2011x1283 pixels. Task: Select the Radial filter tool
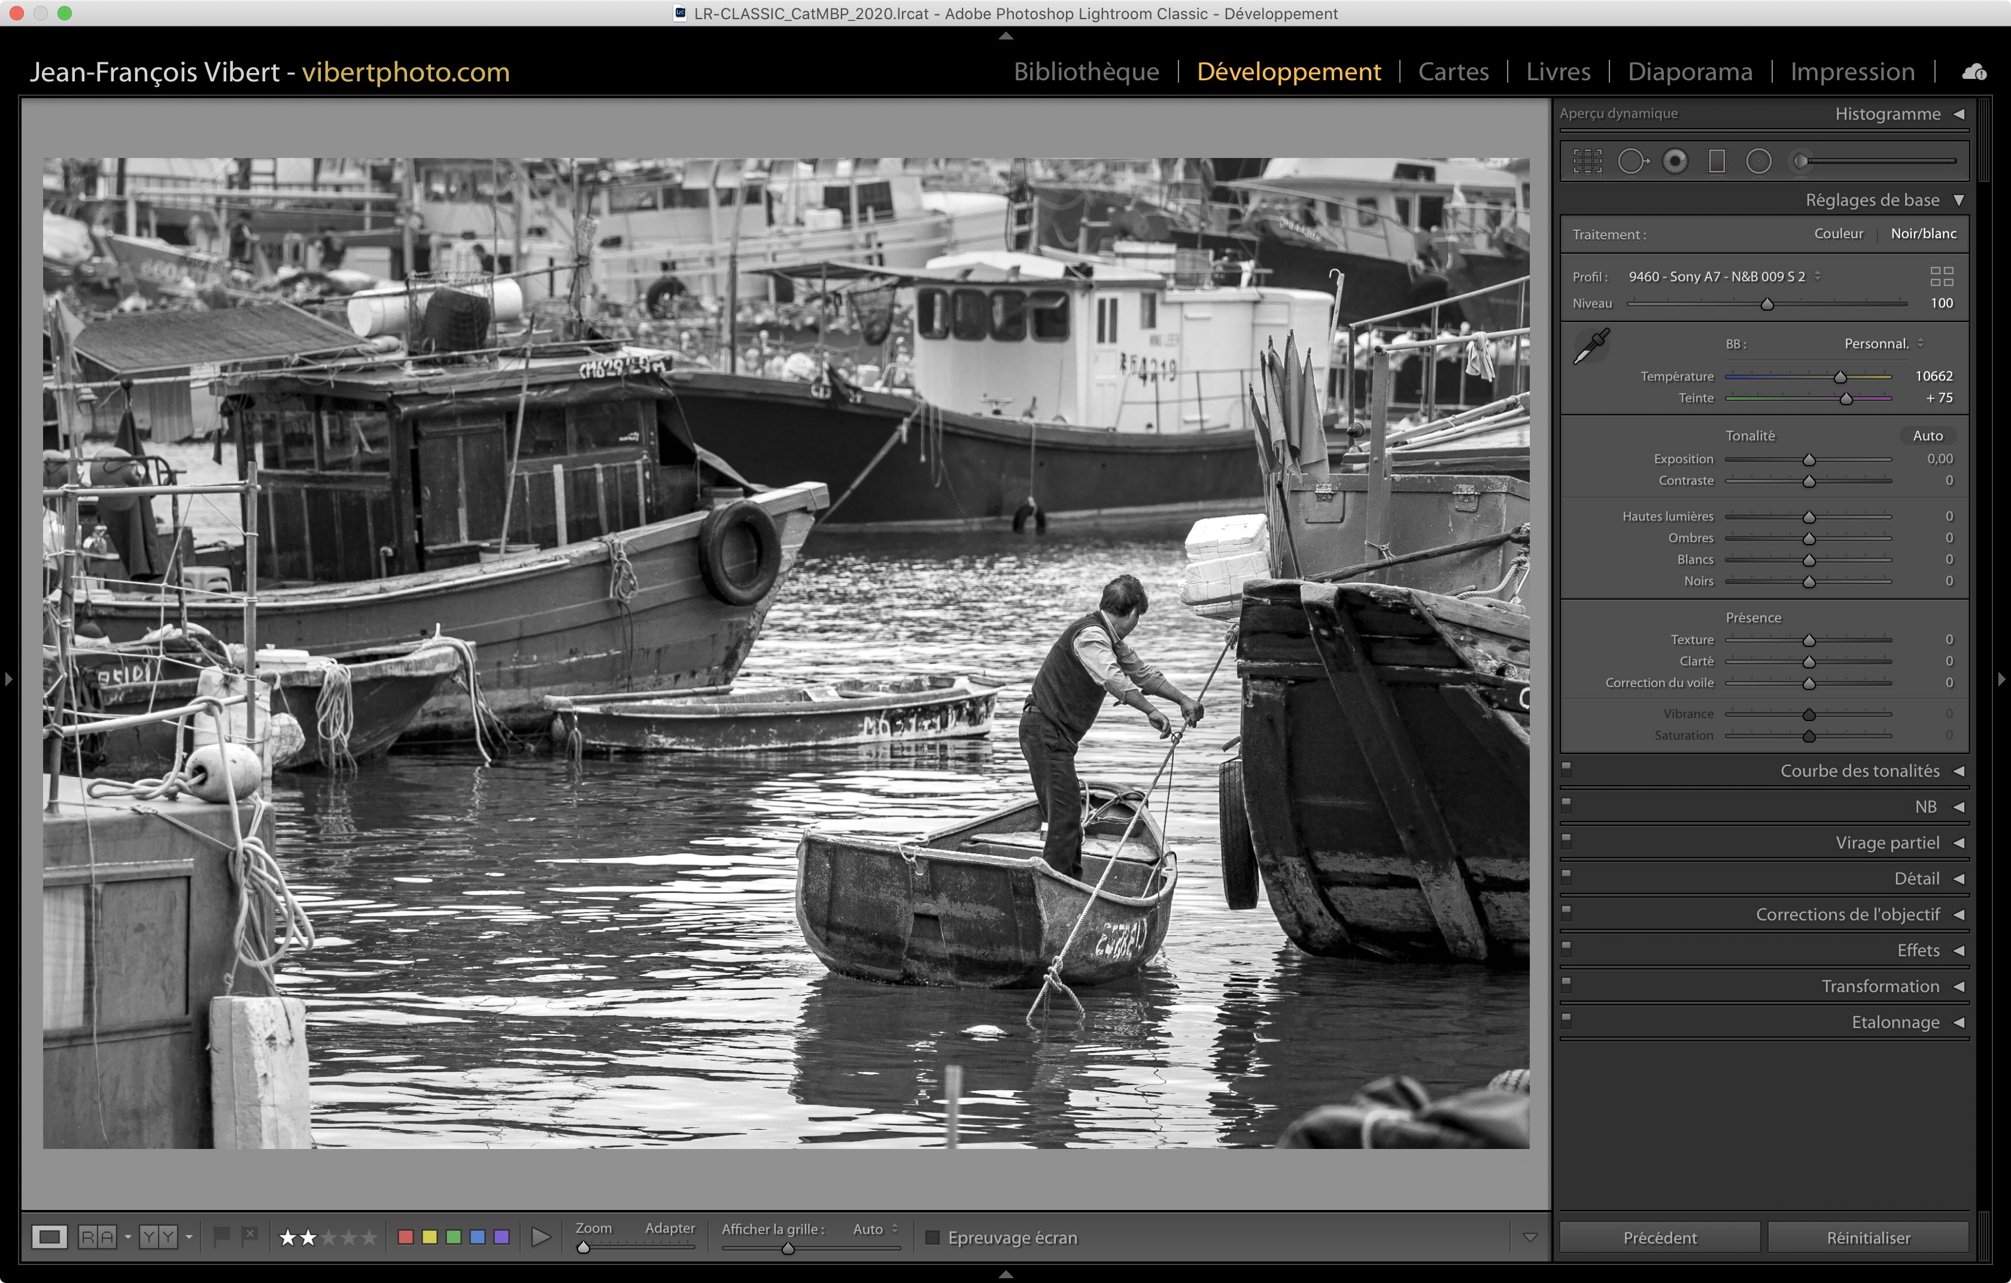click(1759, 161)
